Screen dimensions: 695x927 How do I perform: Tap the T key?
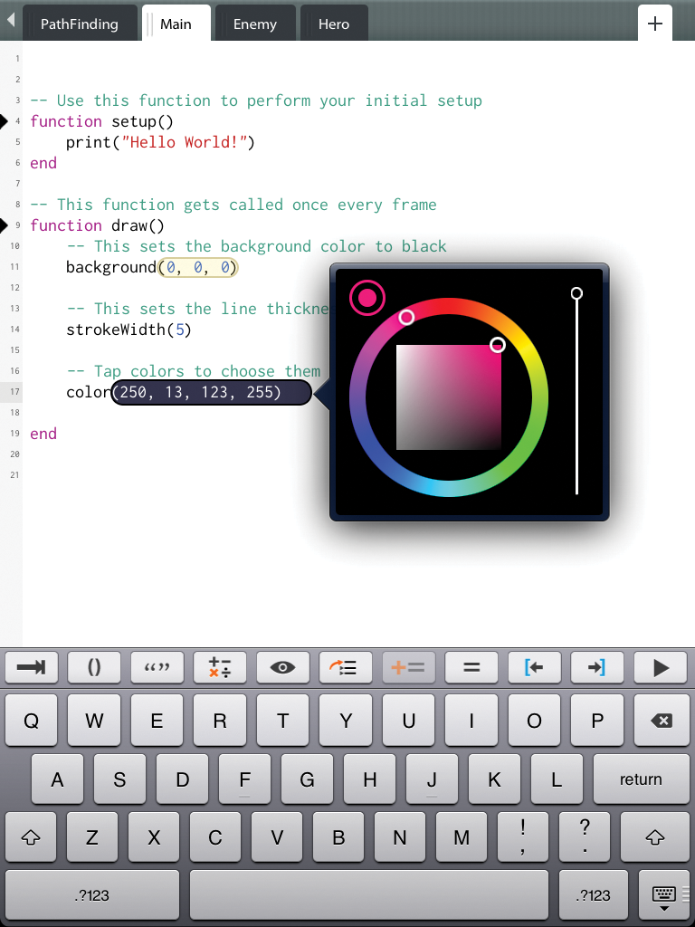pyautogui.click(x=283, y=720)
